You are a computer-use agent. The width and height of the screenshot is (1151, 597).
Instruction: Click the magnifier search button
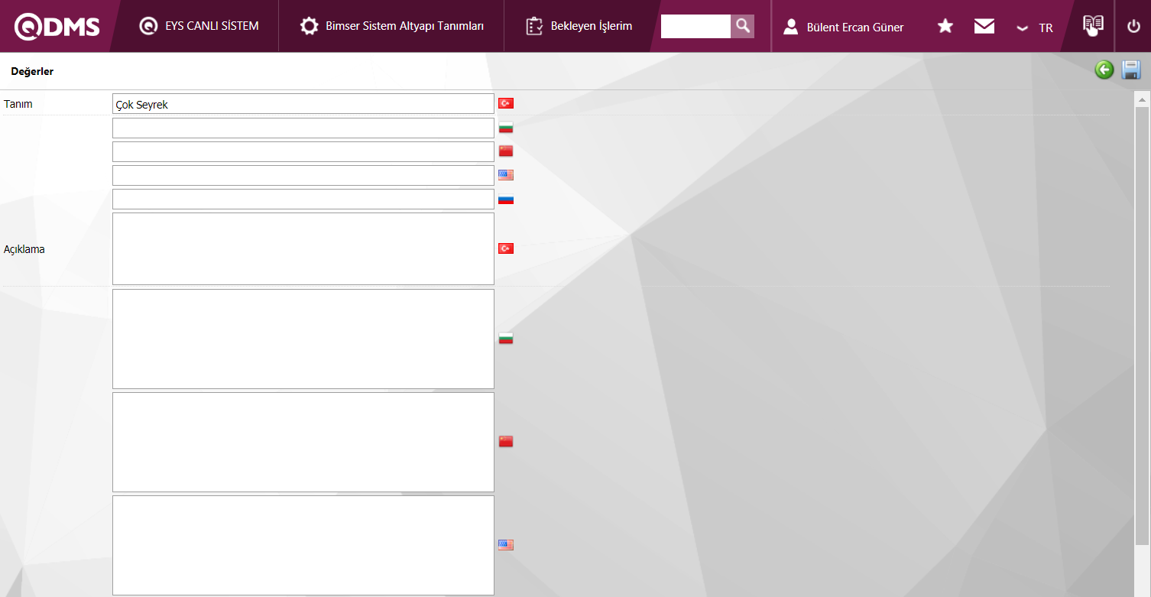click(742, 26)
